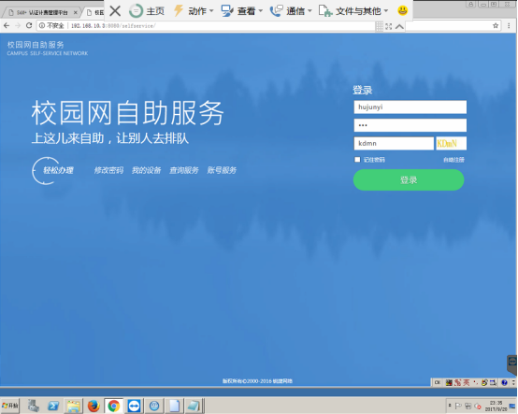Toggle fullscreen icon on TeamViewer toolbar

[389, 26]
